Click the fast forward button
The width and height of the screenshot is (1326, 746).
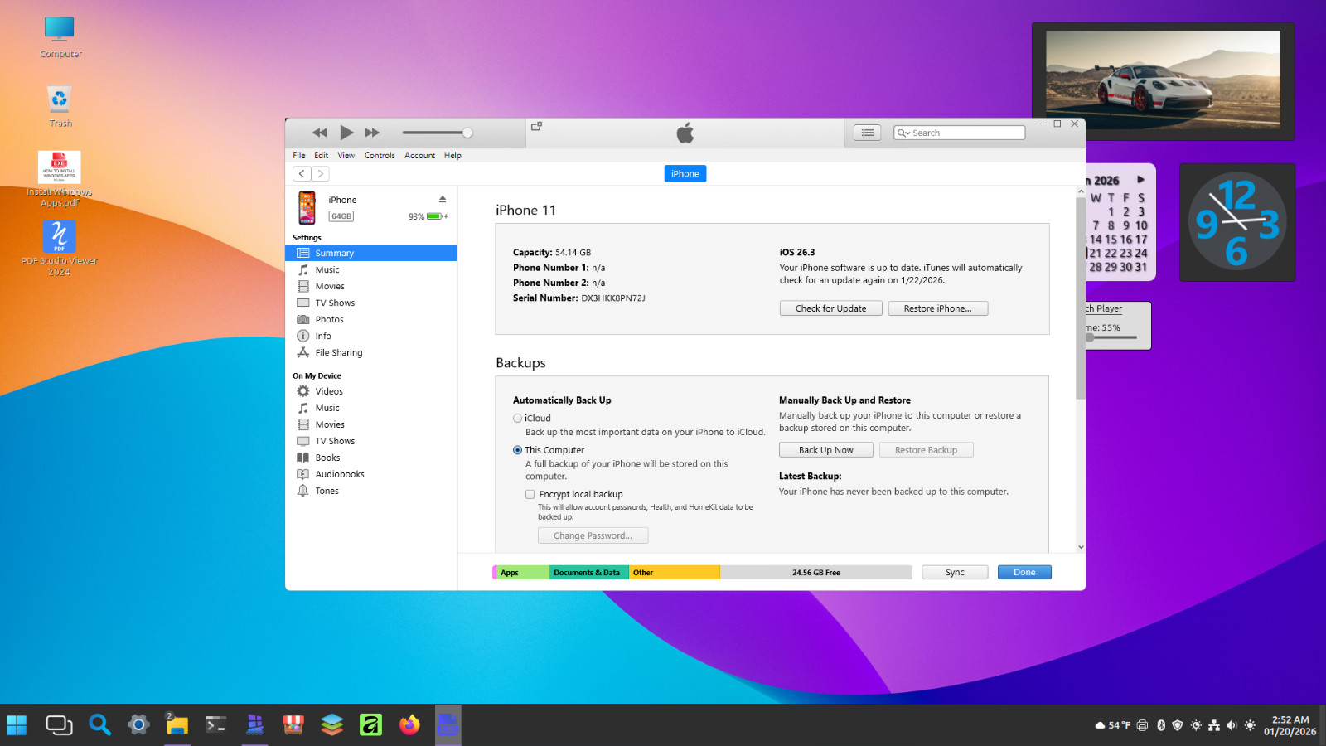pyautogui.click(x=372, y=133)
